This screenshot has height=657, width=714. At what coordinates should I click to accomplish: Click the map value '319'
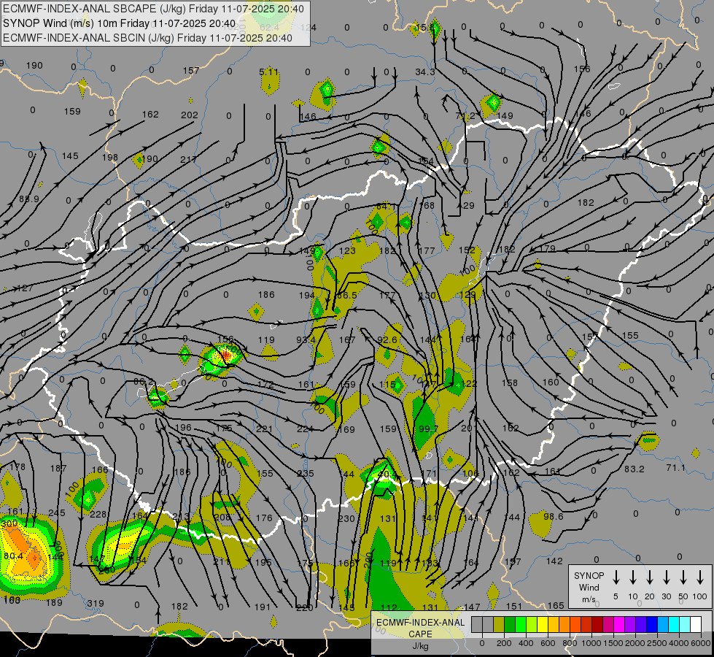tap(96, 603)
